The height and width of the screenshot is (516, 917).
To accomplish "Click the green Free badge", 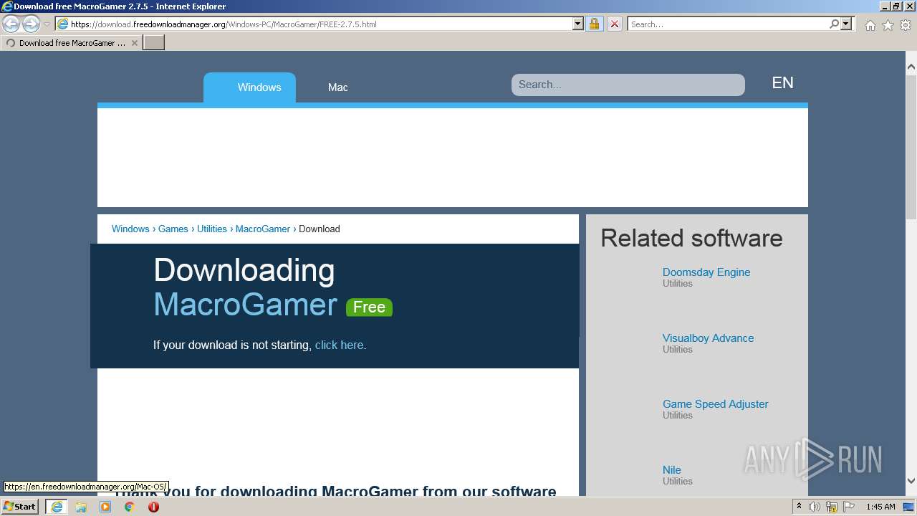I will (x=369, y=307).
